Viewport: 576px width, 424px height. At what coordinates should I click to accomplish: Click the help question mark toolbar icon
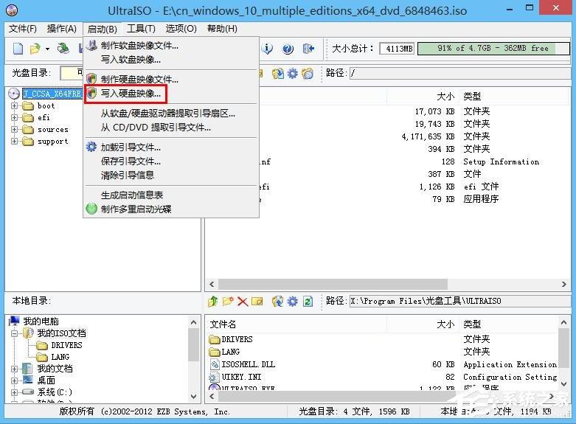(x=288, y=49)
